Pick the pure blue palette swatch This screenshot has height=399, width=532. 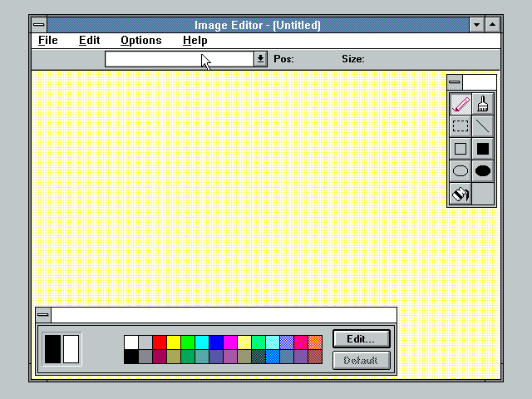(216, 342)
